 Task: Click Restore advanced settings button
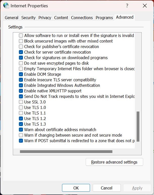[114, 162]
